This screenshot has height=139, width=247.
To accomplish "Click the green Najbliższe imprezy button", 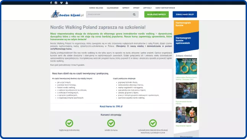I will pos(157,15).
